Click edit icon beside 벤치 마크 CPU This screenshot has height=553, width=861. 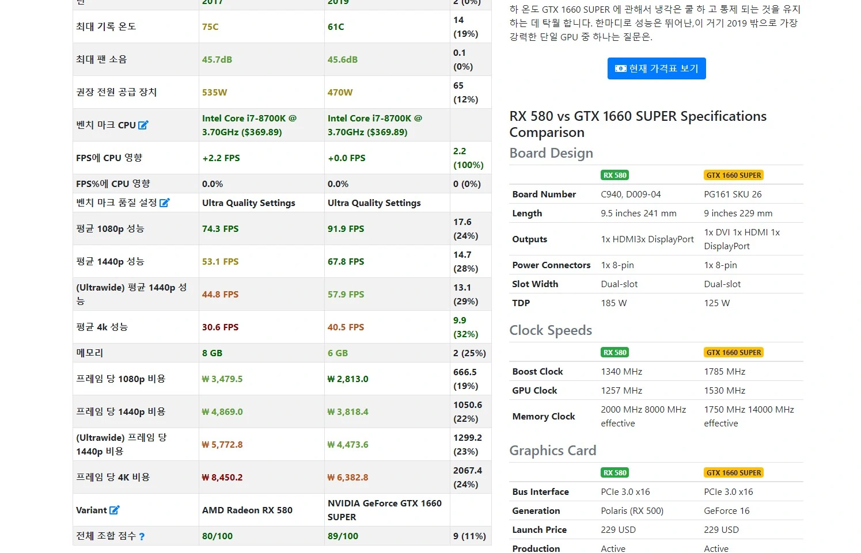pos(143,125)
